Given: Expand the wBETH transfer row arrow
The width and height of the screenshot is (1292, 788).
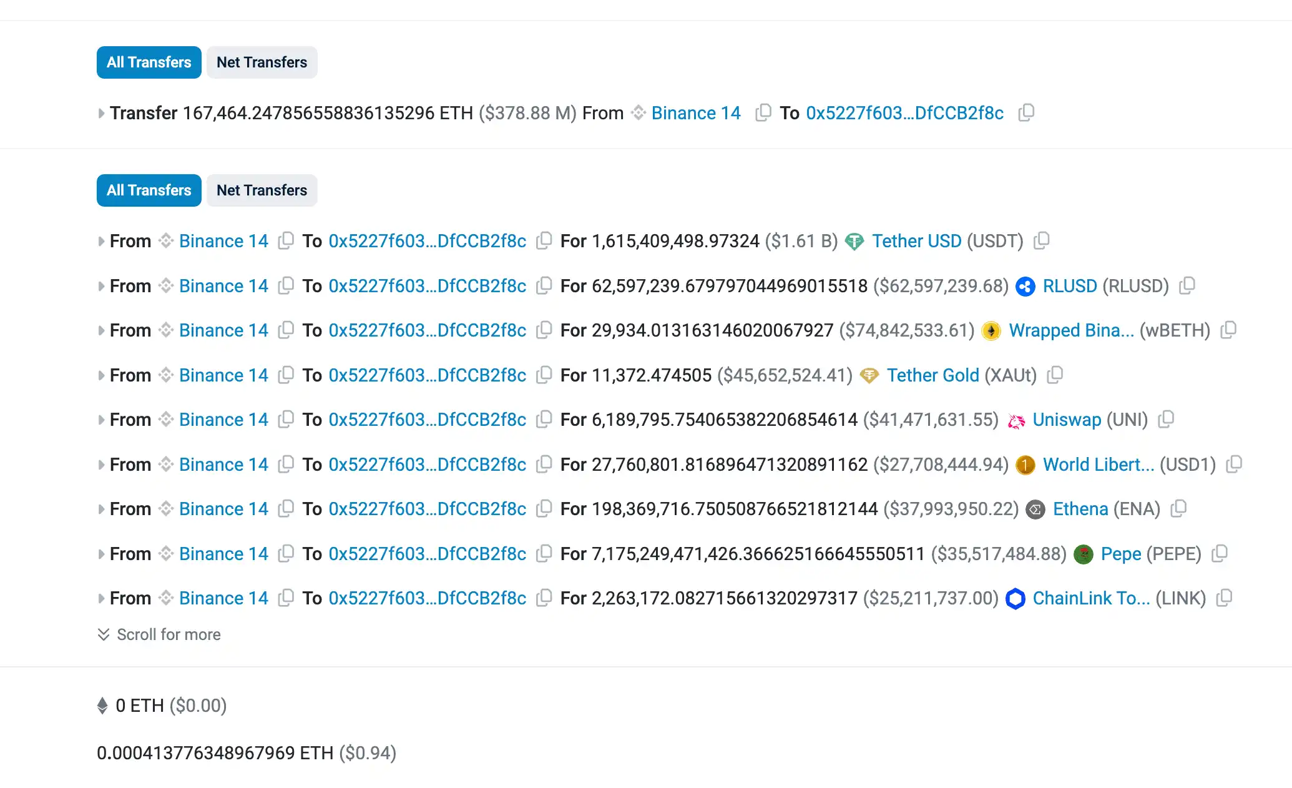Looking at the screenshot, I should point(101,330).
